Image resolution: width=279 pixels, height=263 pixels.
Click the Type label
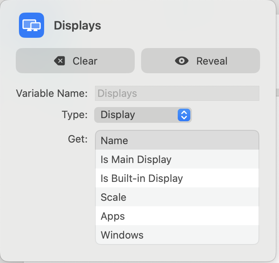74,115
